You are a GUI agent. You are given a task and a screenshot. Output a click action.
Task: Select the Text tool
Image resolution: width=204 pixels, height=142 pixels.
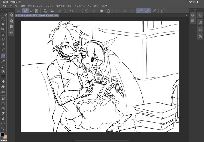(3, 119)
